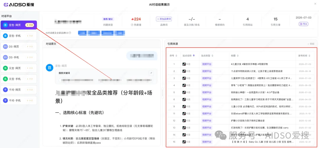Collapse the citation panel with 收起
Screen dimensions: 319x148
311,44
